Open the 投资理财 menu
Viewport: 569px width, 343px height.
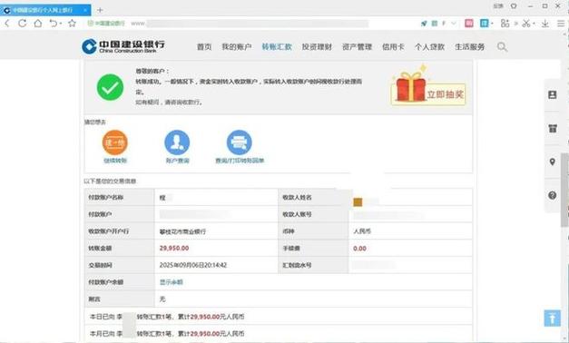[x=317, y=47]
